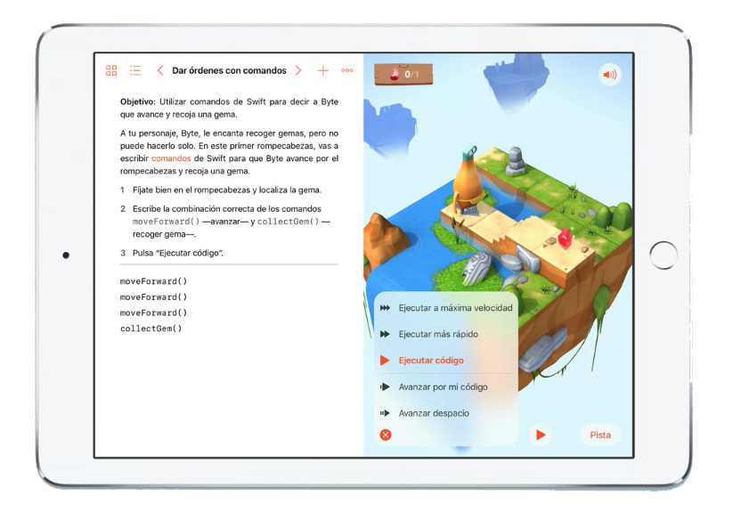The height and width of the screenshot is (511, 733).
Task: Select Ejecutar a máxima velocidad
Action: (446, 308)
